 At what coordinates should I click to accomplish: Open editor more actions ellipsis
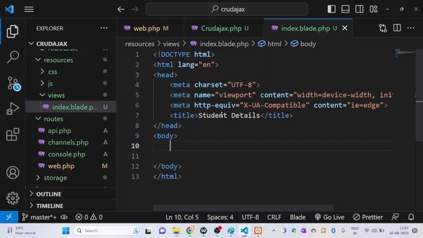coord(410,28)
